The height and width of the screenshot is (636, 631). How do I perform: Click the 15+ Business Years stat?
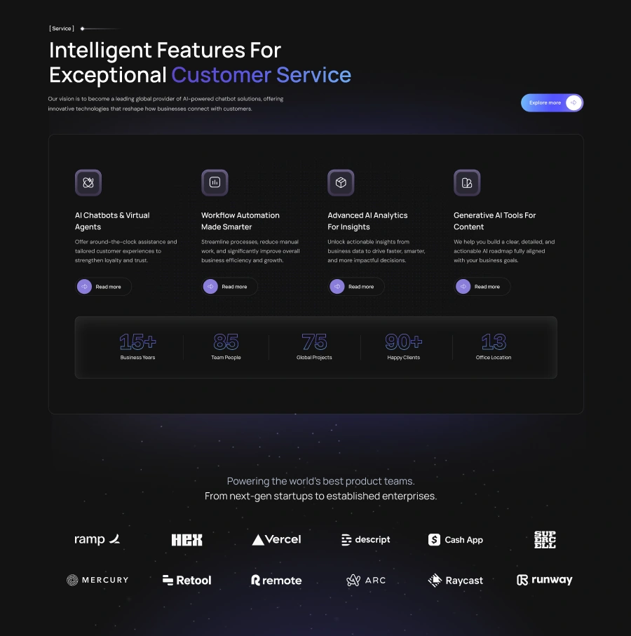(x=137, y=346)
